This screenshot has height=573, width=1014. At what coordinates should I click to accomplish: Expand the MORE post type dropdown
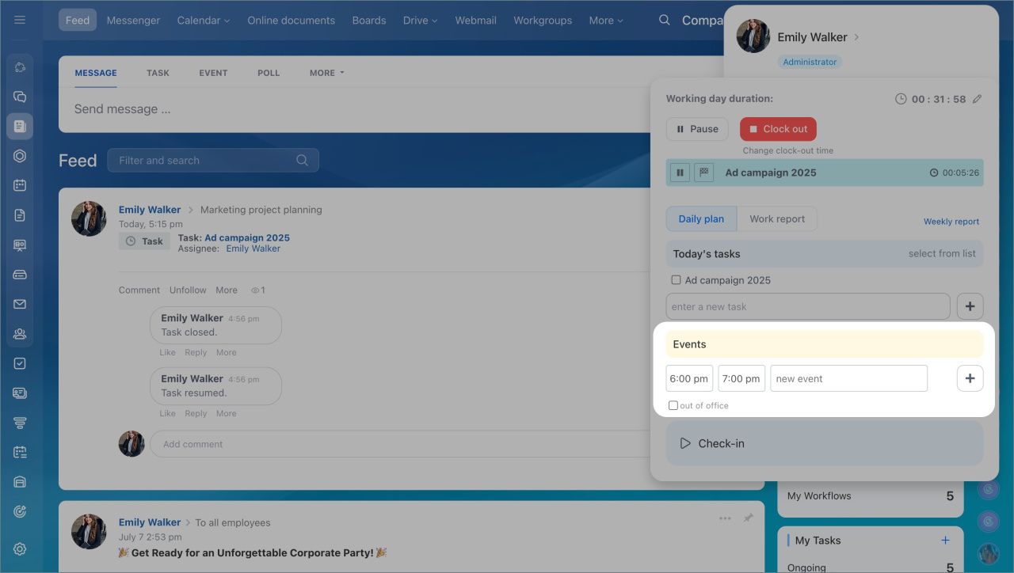coord(326,73)
